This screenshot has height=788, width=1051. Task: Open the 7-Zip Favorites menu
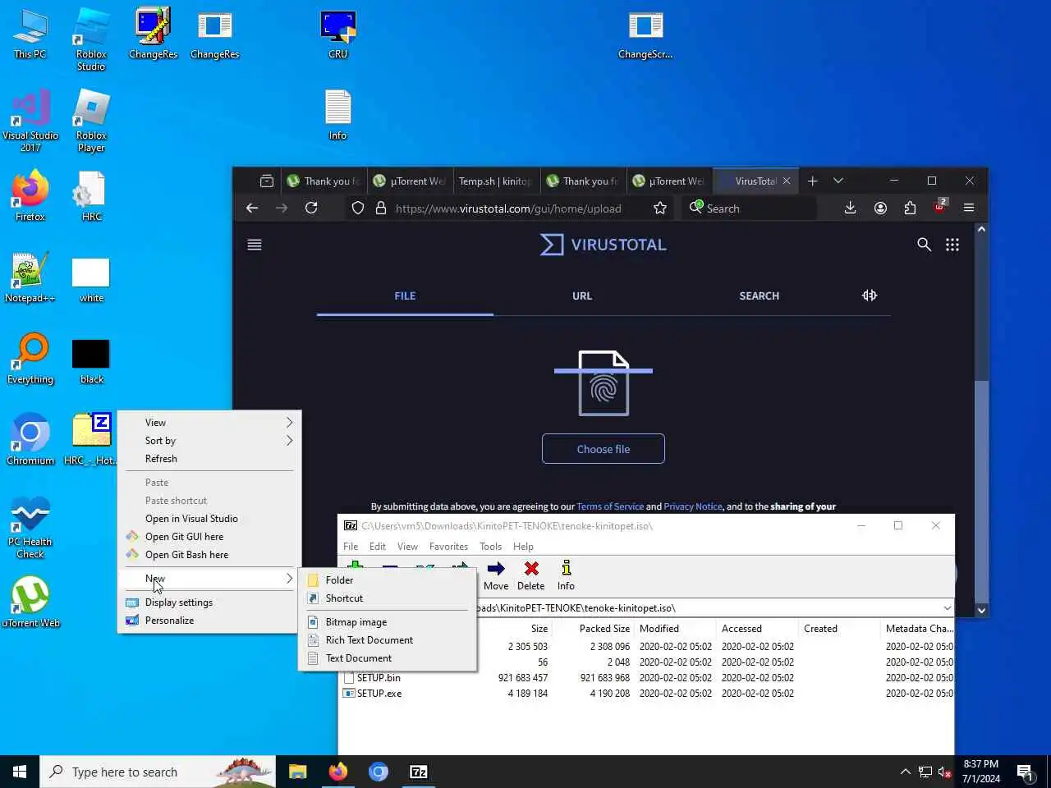pos(448,547)
